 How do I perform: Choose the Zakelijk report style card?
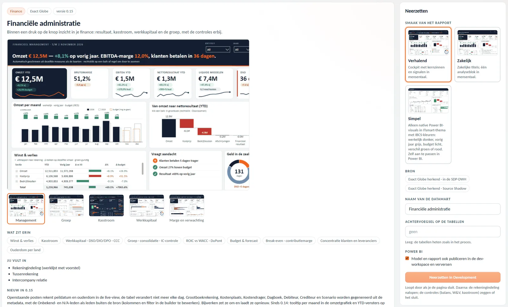(477, 54)
